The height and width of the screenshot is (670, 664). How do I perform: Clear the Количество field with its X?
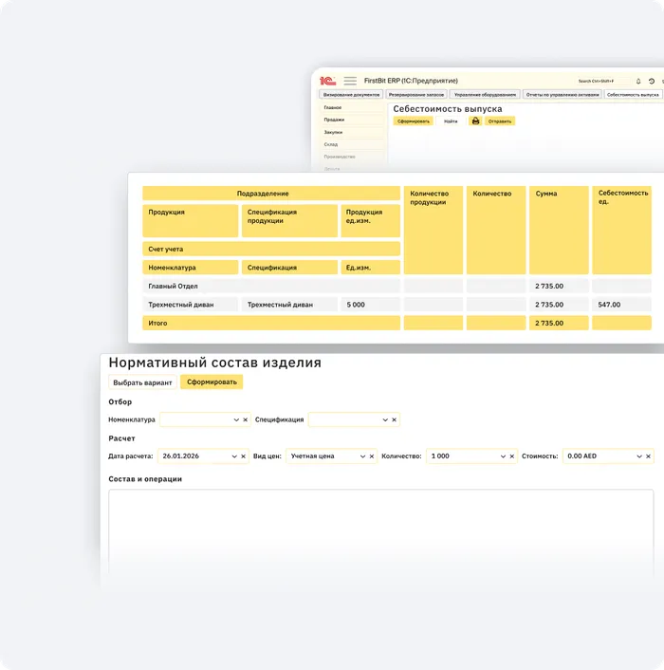[513, 456]
